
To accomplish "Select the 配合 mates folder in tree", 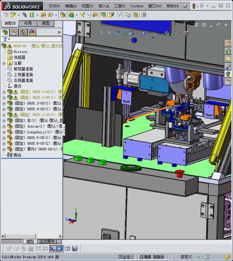I will 17,155.
